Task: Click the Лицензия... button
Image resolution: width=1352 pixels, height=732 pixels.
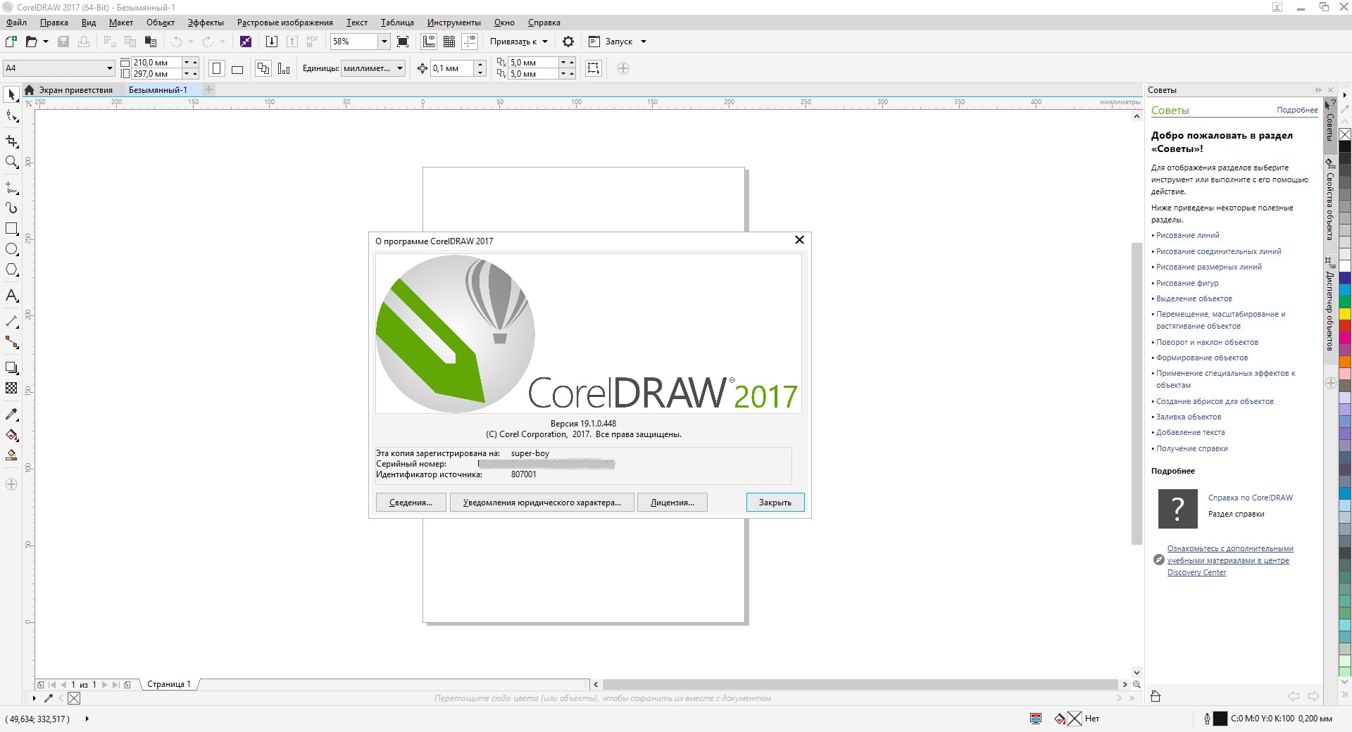Action: tap(672, 503)
